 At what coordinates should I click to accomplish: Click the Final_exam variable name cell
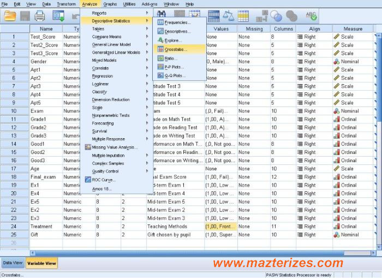tap(46, 177)
